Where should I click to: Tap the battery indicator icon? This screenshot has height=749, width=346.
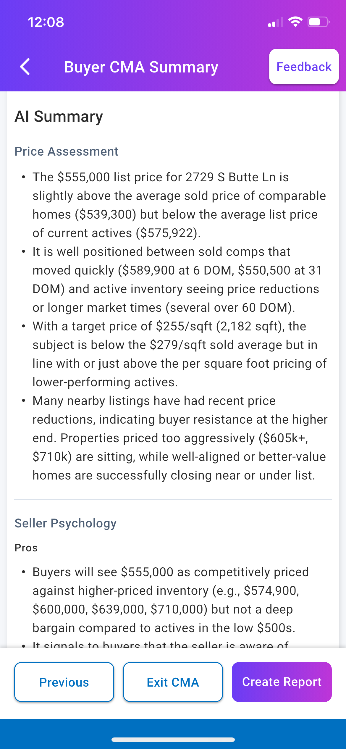pyautogui.click(x=318, y=22)
